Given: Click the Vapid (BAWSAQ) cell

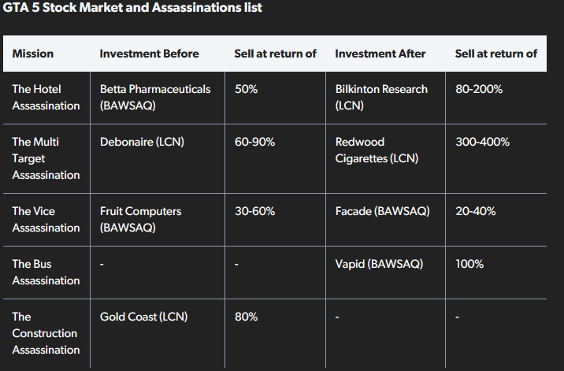Looking at the screenshot, I should tap(379, 264).
